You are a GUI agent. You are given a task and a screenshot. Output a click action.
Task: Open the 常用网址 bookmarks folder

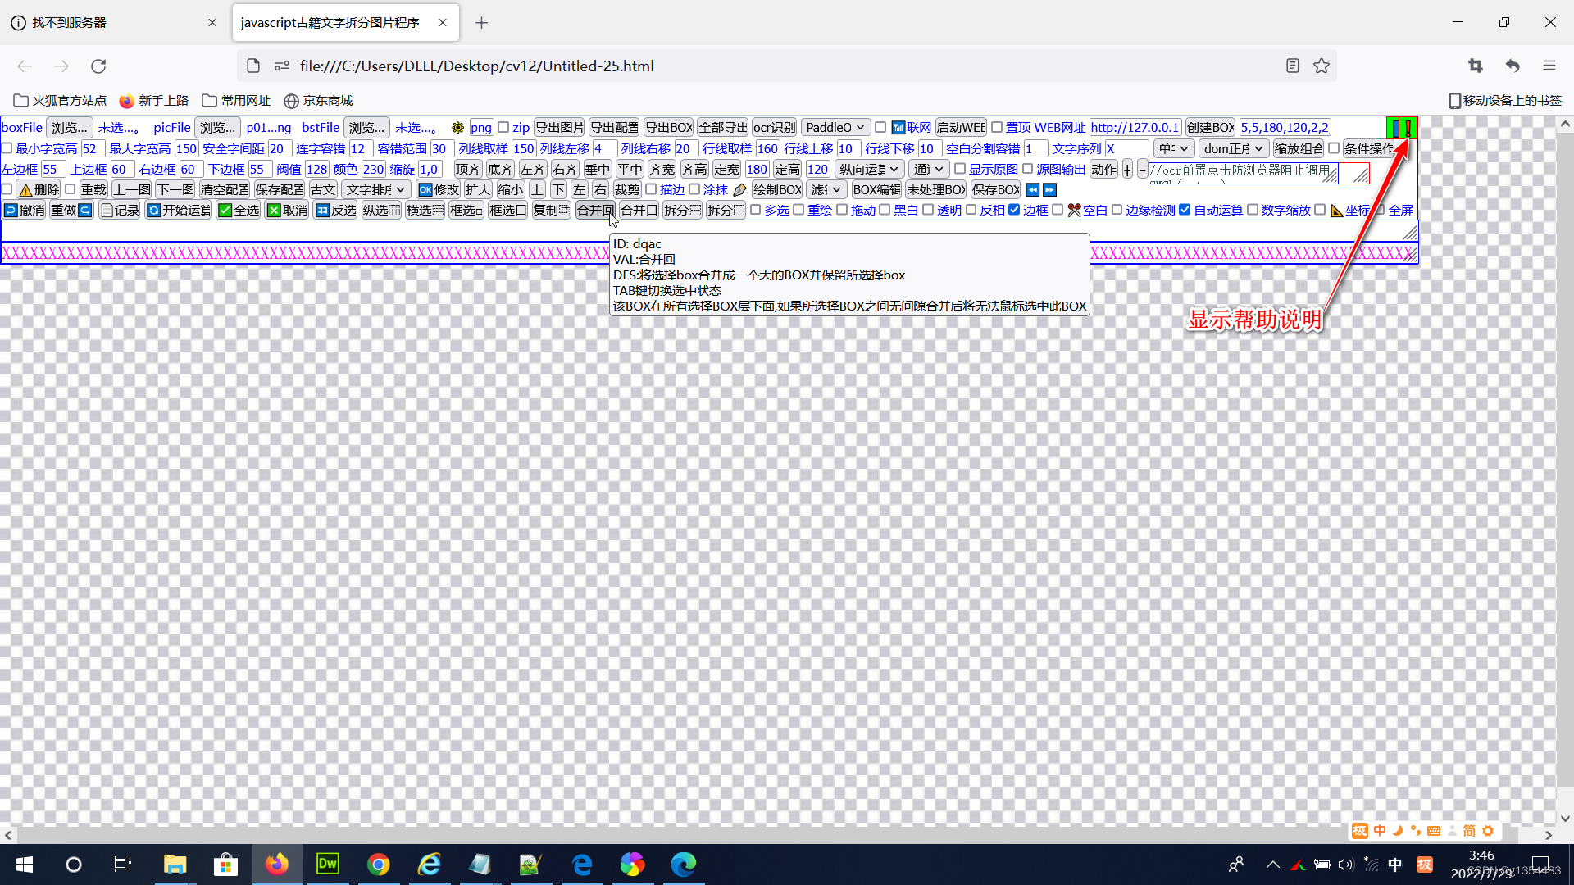click(236, 101)
